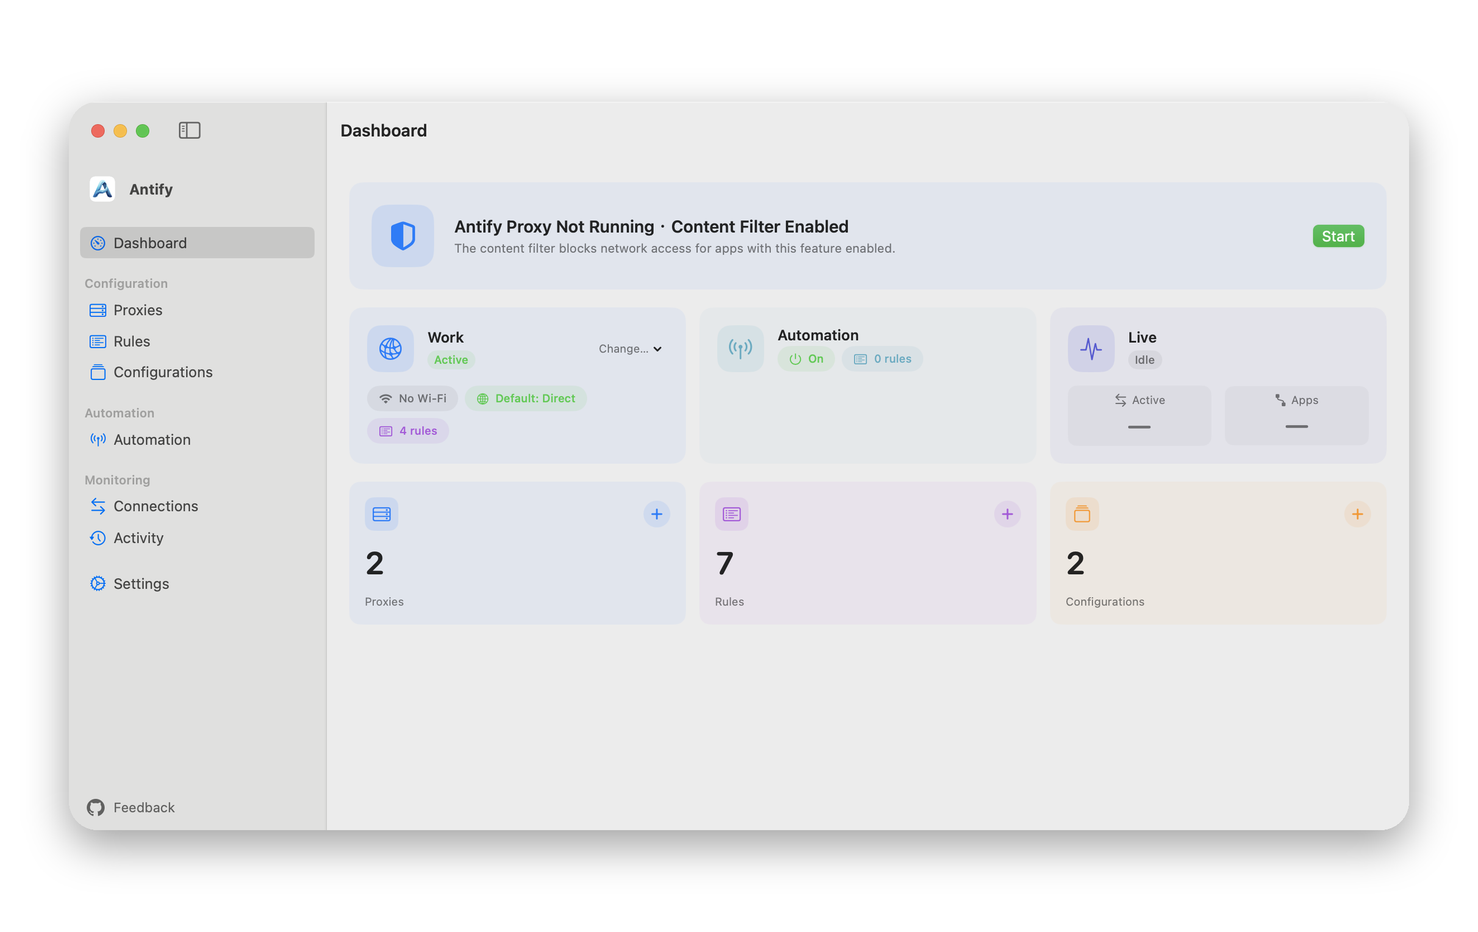Click the Work globe icon
The image size is (1478, 932).
pos(390,349)
